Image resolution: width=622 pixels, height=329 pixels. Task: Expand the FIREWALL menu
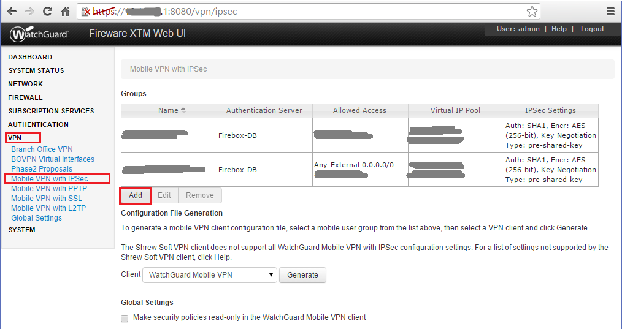tap(25, 97)
